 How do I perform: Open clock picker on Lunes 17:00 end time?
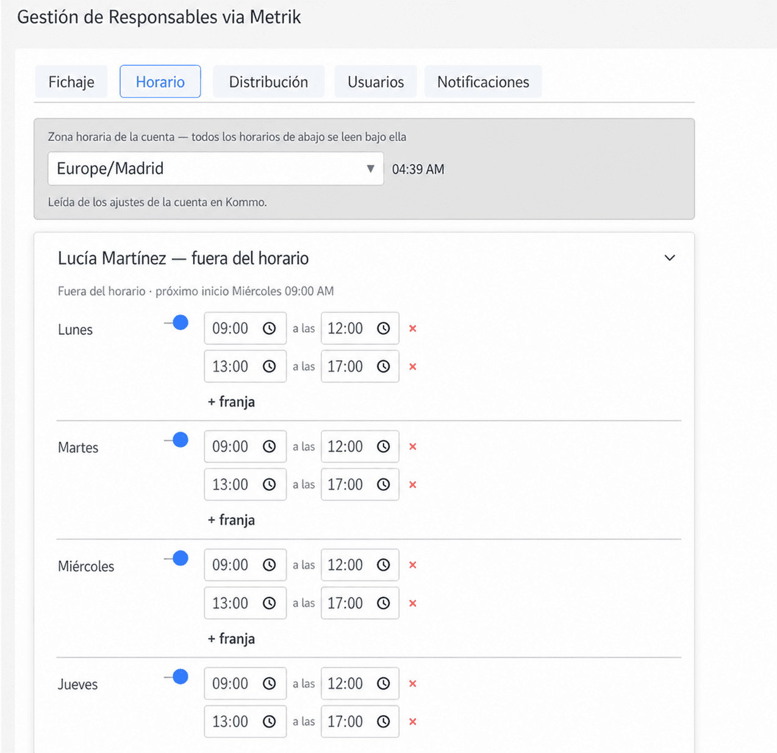click(x=383, y=366)
